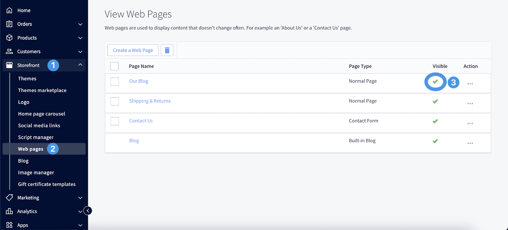Expand the Customers menu chevron
This screenshot has height=230, width=508.
(x=80, y=51)
